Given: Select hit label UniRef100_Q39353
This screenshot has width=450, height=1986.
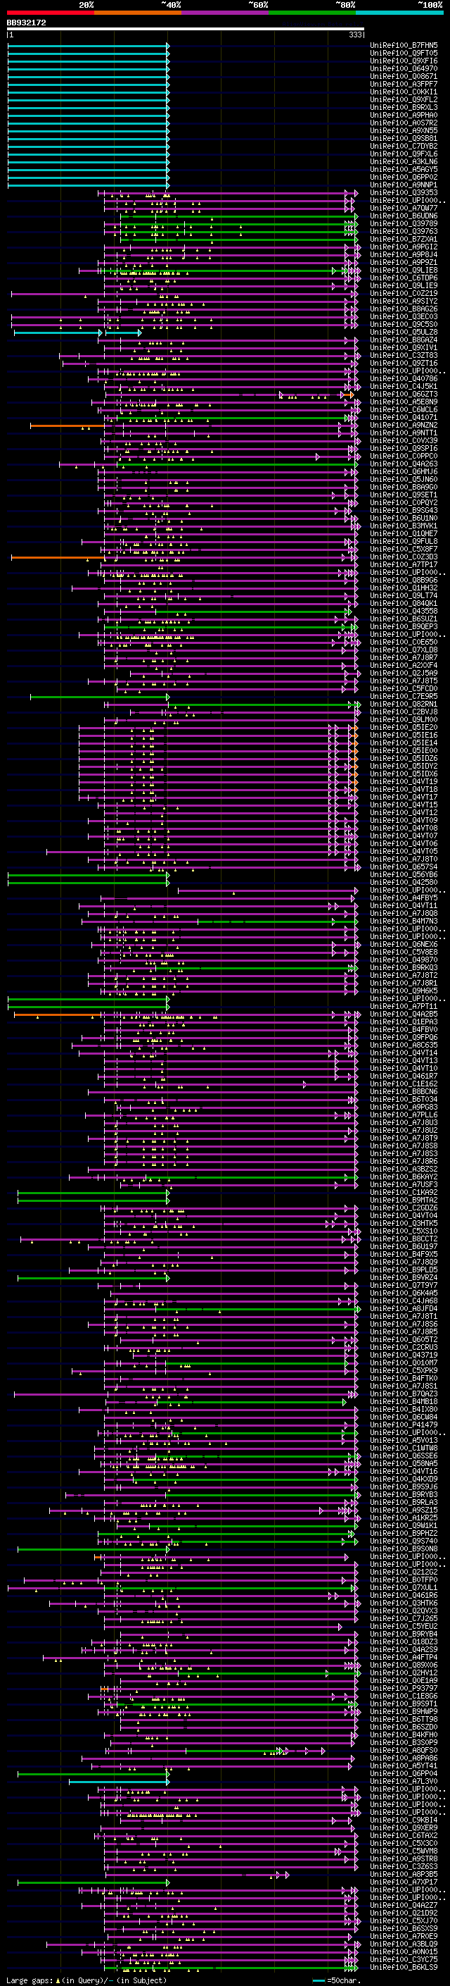Looking at the screenshot, I should 404,193.
